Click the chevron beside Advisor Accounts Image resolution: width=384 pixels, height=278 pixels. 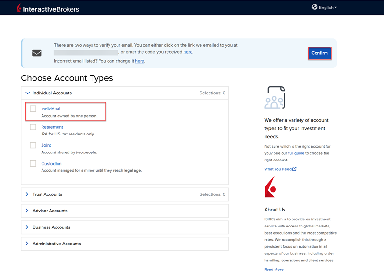pos(27,211)
